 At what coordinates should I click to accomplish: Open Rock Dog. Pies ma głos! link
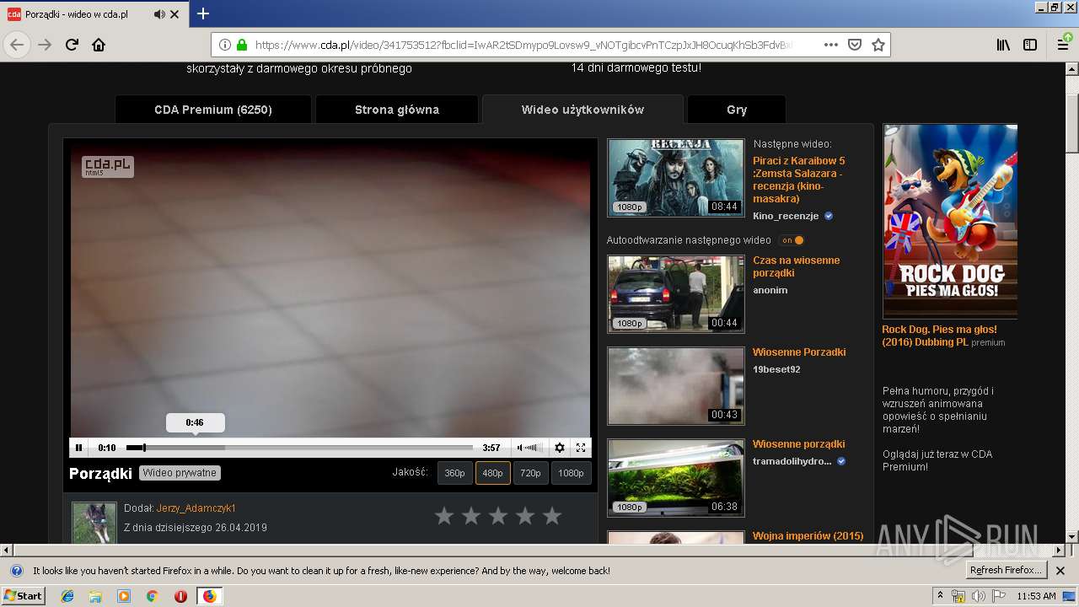(x=939, y=336)
